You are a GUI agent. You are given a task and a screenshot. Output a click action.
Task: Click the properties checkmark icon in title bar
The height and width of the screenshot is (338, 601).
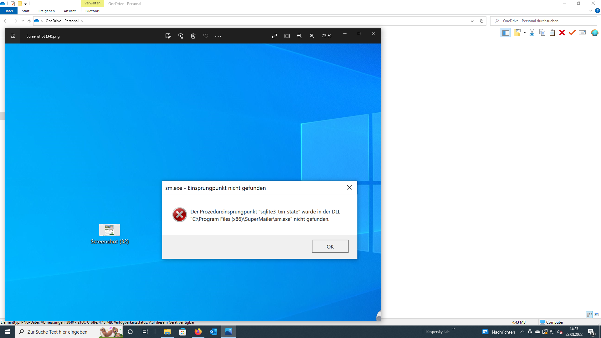tap(13, 4)
